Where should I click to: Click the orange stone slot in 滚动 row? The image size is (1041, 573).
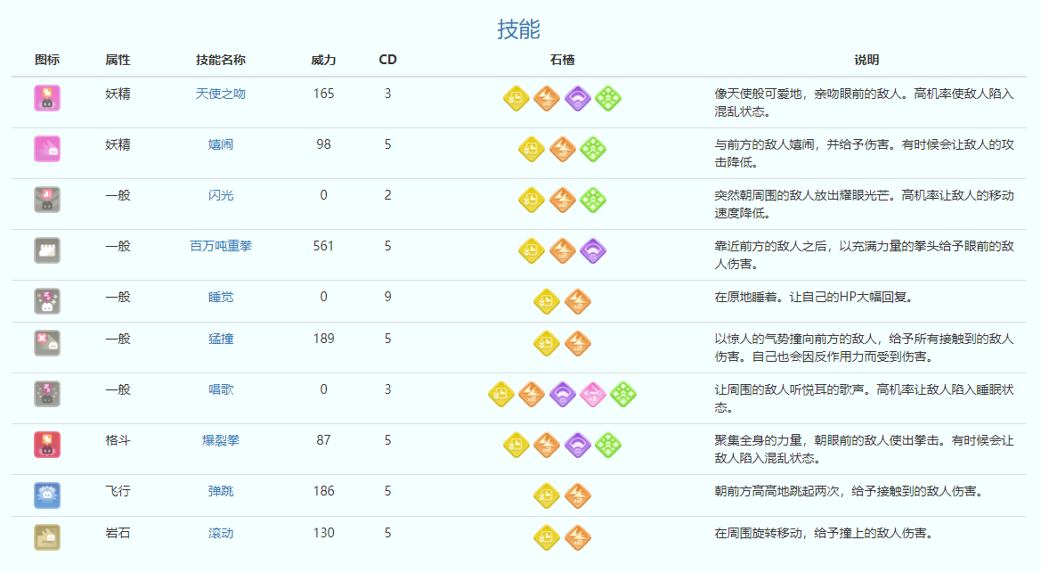[x=578, y=537]
